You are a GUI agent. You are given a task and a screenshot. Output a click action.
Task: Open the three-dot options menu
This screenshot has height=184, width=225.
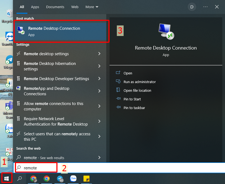pyautogui.click(x=205, y=7)
